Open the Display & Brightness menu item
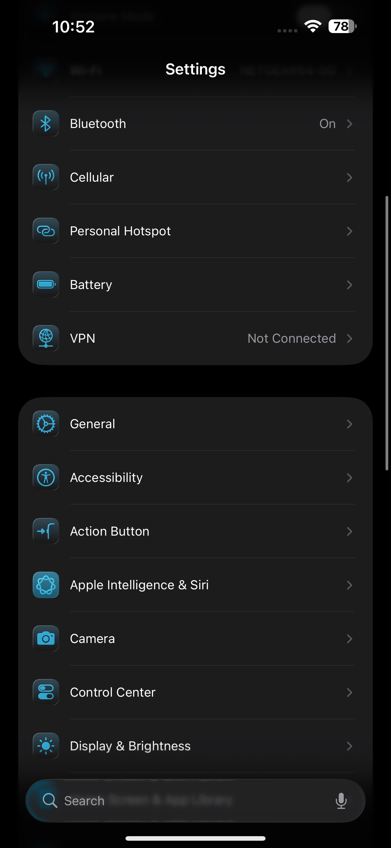This screenshot has width=391, height=848. click(130, 746)
